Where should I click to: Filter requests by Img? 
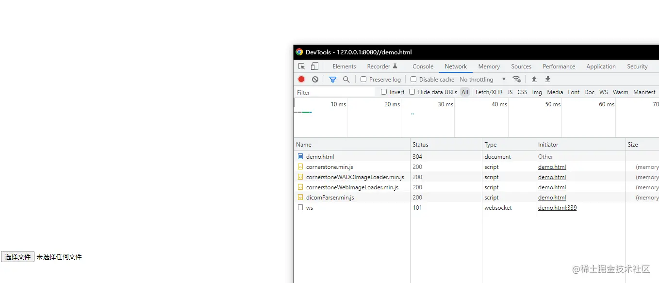(537, 92)
